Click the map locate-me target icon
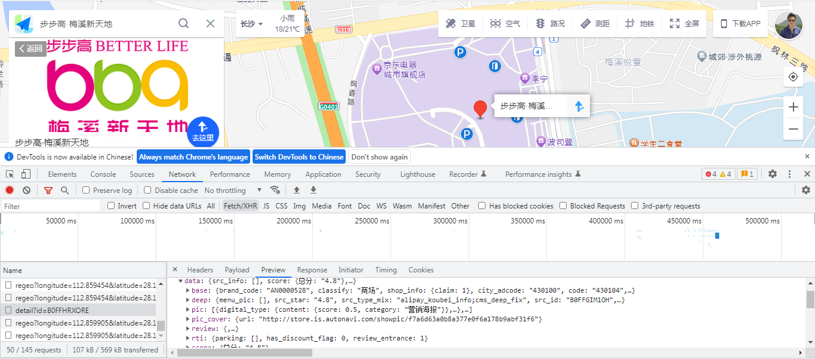Image resolution: width=815 pixels, height=359 pixels. (x=793, y=77)
